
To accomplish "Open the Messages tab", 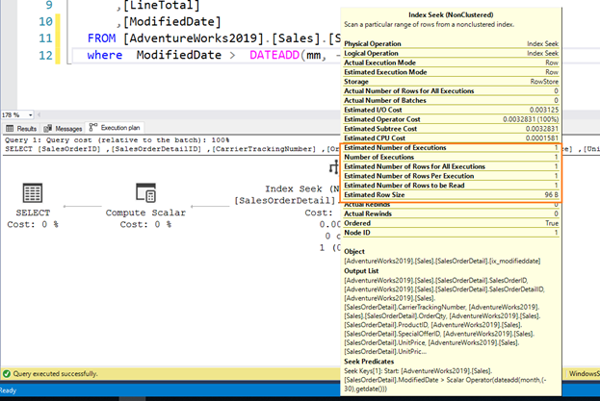I will (63, 128).
